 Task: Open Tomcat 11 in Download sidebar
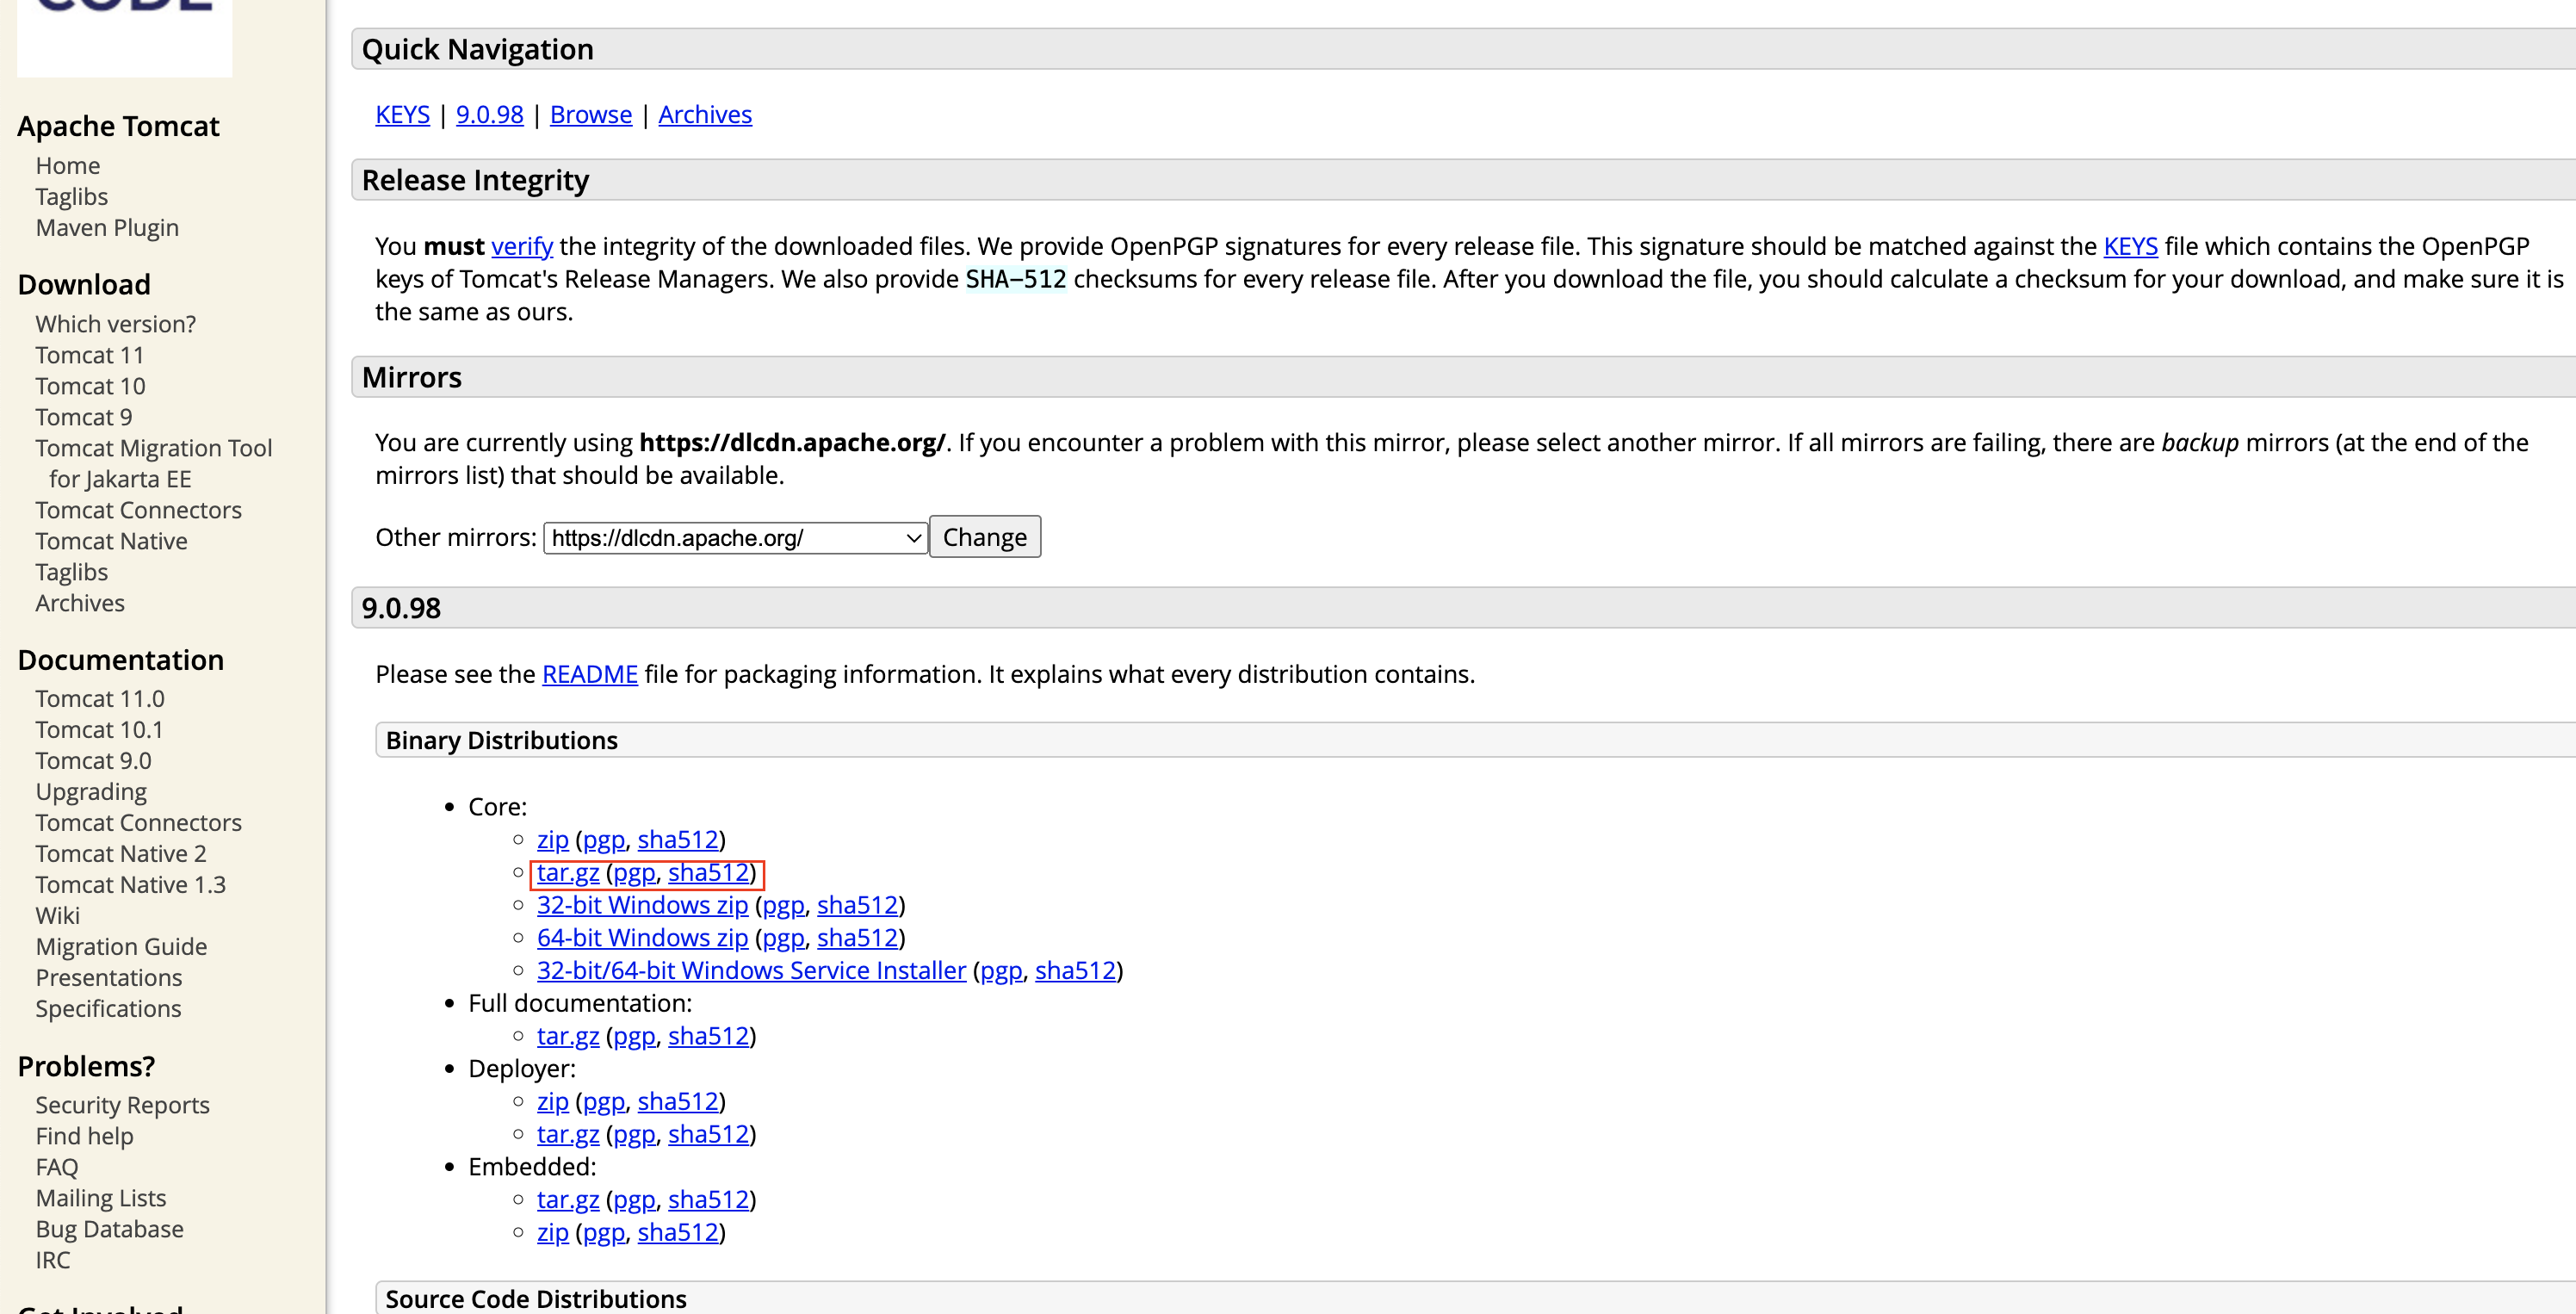tap(89, 355)
